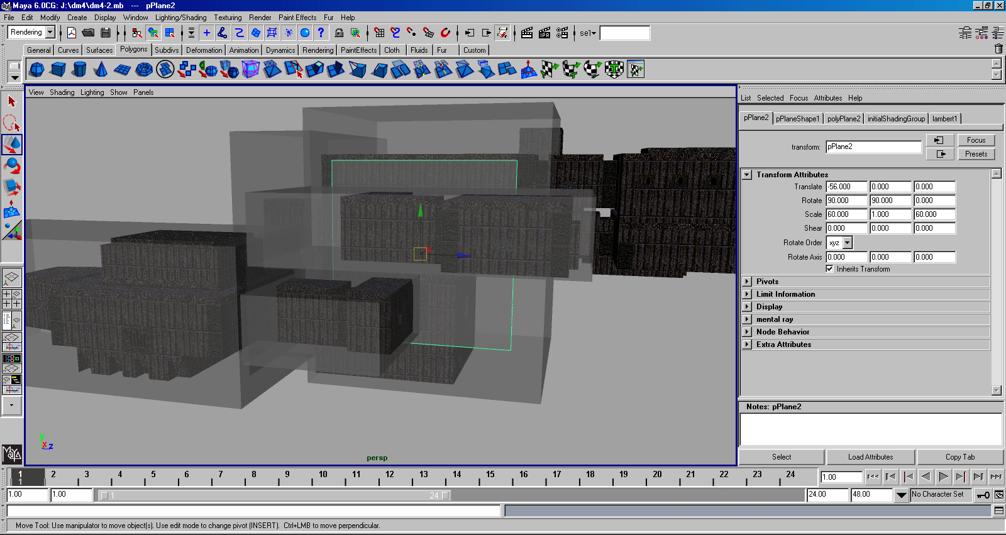Viewport: 1006px width, 535px height.
Task: Toggle the script editor icon
Action: click(999, 511)
